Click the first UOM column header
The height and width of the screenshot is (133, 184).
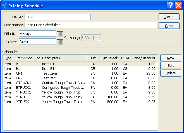coord(93,58)
